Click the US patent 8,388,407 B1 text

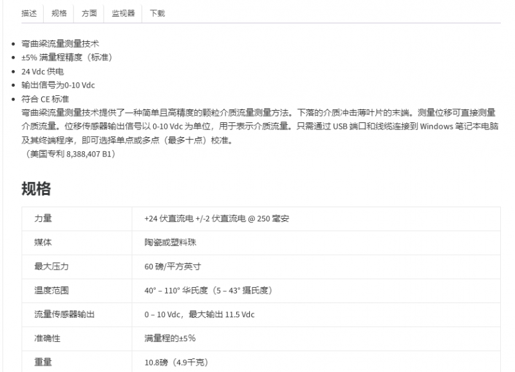tap(71, 154)
